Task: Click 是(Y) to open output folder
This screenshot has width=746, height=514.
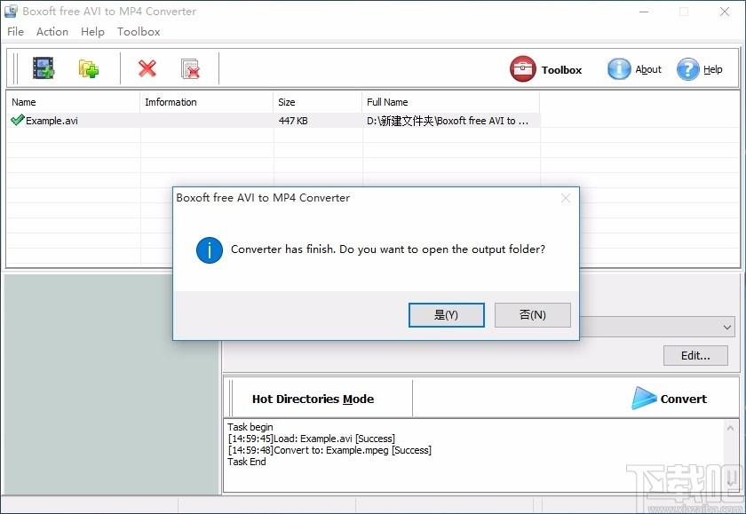Action: 446,315
